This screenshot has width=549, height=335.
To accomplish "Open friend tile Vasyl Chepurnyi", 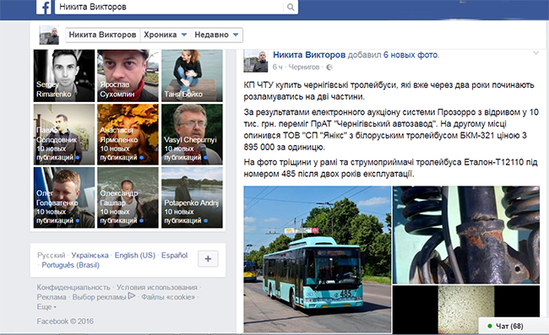I will tap(192, 134).
